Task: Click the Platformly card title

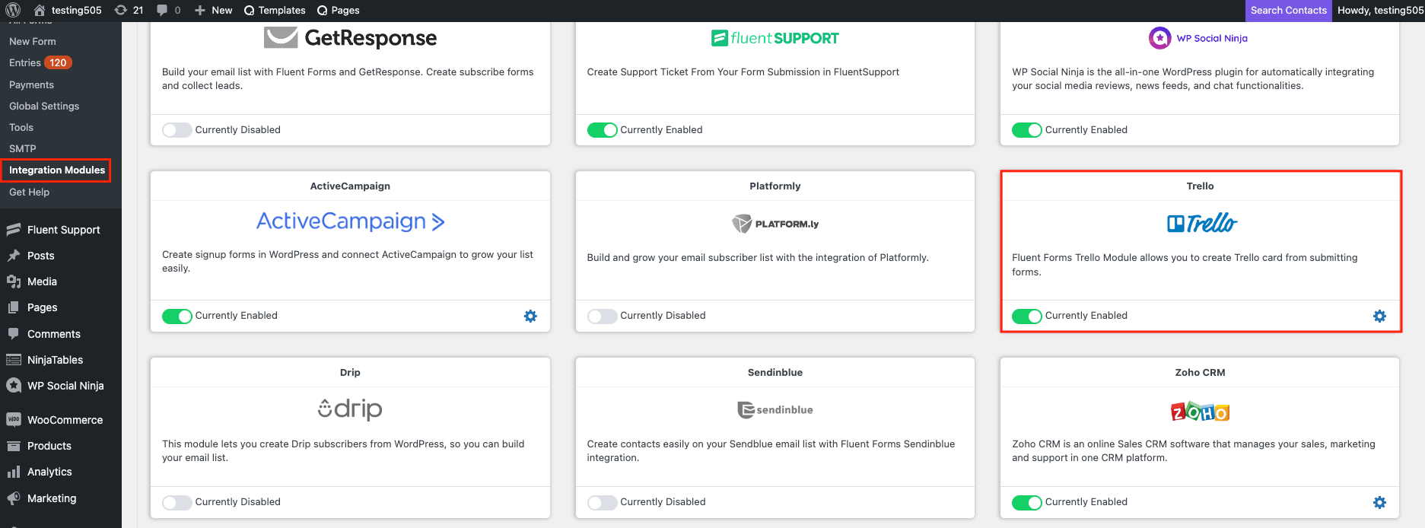Action: 775,186
